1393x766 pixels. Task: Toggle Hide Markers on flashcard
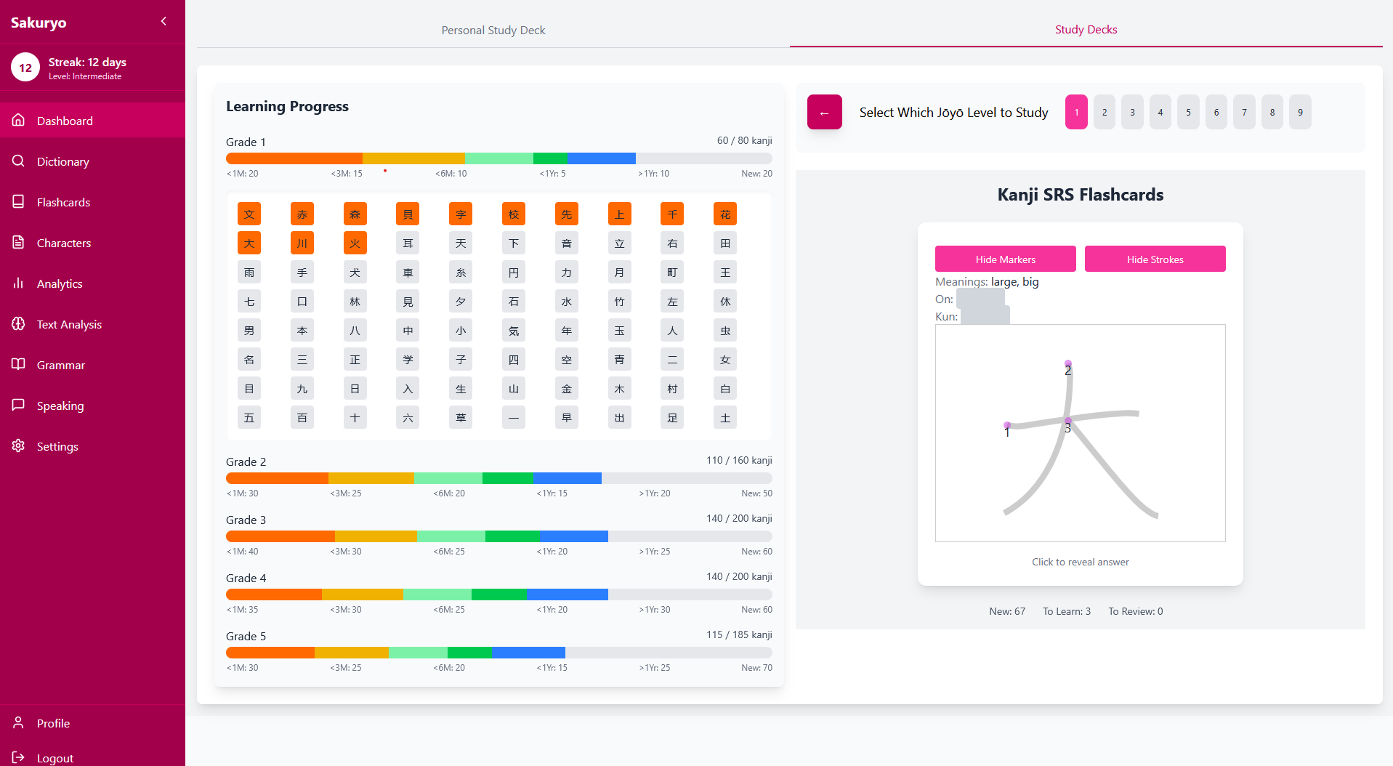[1005, 259]
